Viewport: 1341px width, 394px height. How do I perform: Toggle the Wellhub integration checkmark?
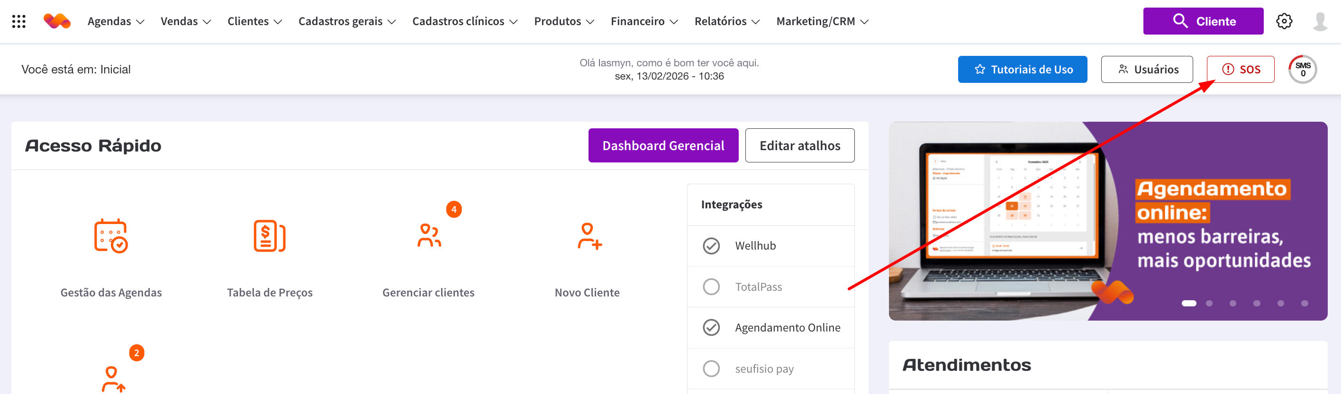[x=711, y=246]
